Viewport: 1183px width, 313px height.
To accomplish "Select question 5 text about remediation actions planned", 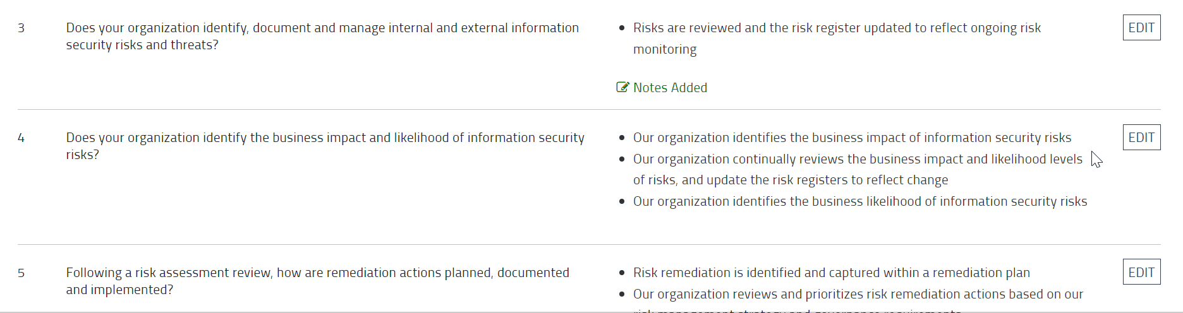I will tap(317, 281).
